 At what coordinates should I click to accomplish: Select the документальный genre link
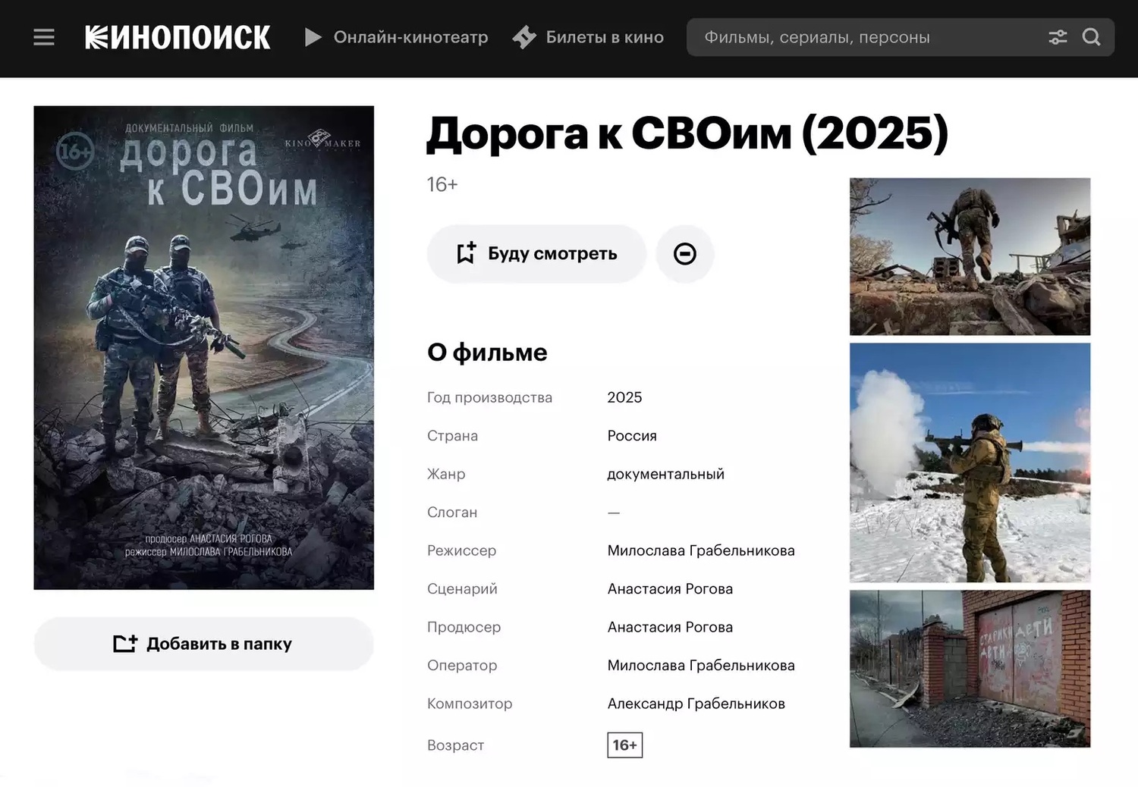pyautogui.click(x=665, y=474)
